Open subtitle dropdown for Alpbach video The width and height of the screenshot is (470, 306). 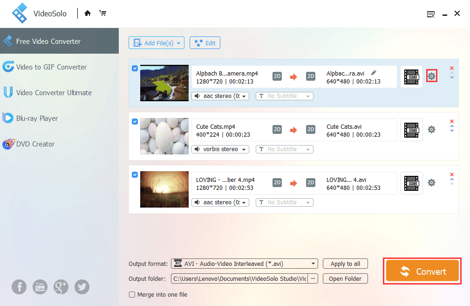[285, 96]
